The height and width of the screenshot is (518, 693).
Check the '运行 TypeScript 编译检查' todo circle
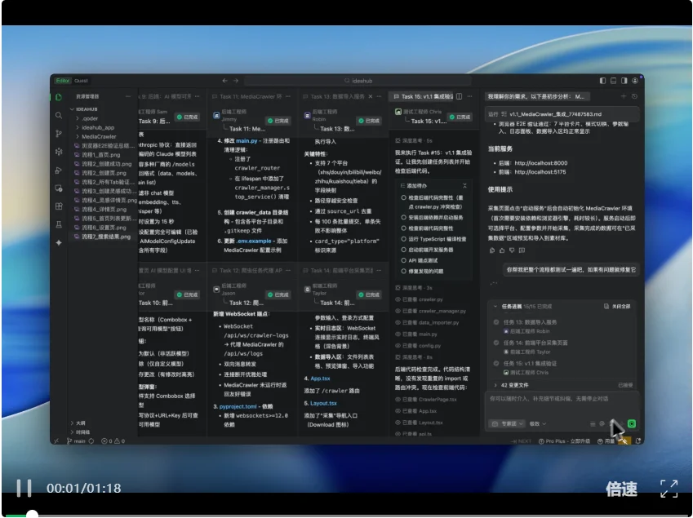tap(403, 238)
